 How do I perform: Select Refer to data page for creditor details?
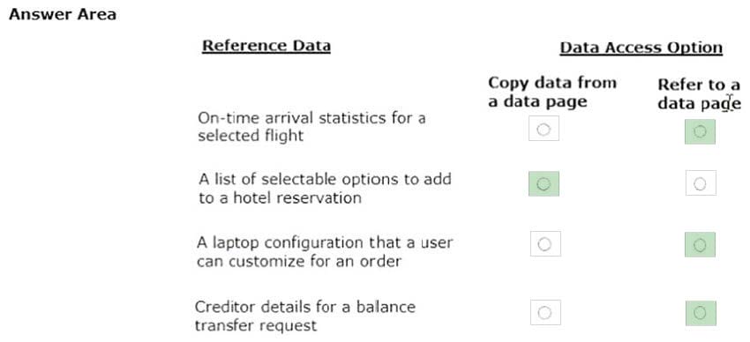tap(701, 313)
